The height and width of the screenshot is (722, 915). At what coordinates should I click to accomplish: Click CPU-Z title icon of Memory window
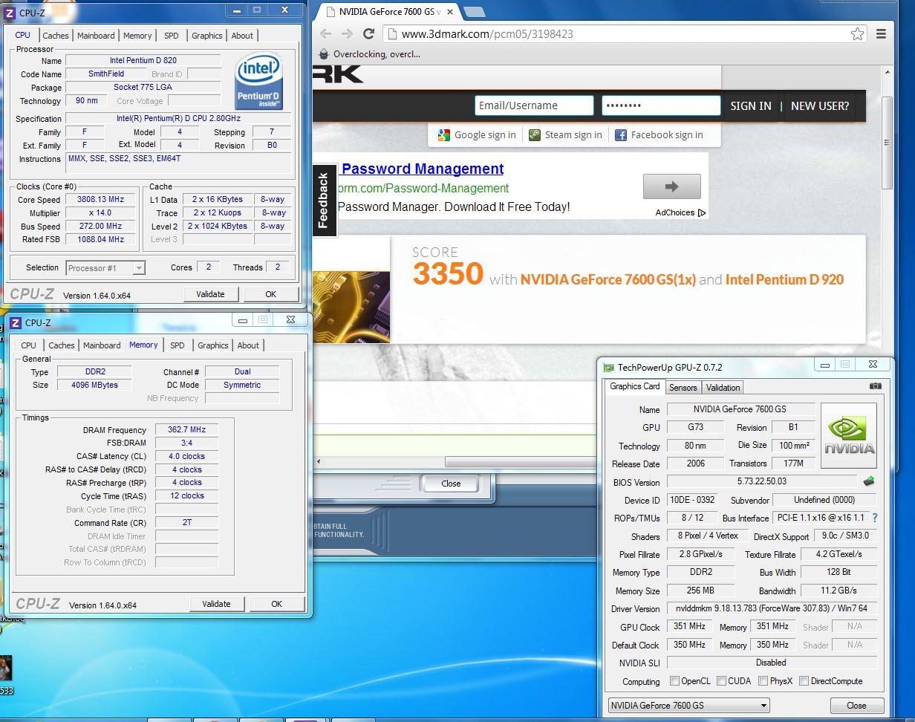coord(16,322)
